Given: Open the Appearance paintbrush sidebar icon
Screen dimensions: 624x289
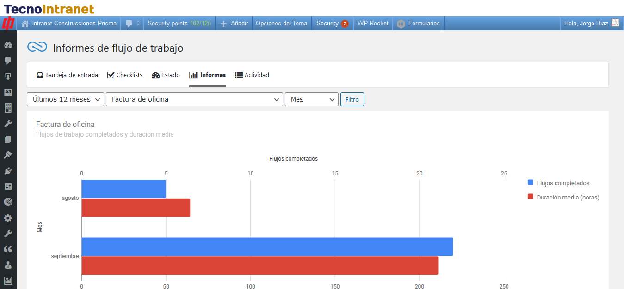Looking at the screenshot, I should pos(8,155).
